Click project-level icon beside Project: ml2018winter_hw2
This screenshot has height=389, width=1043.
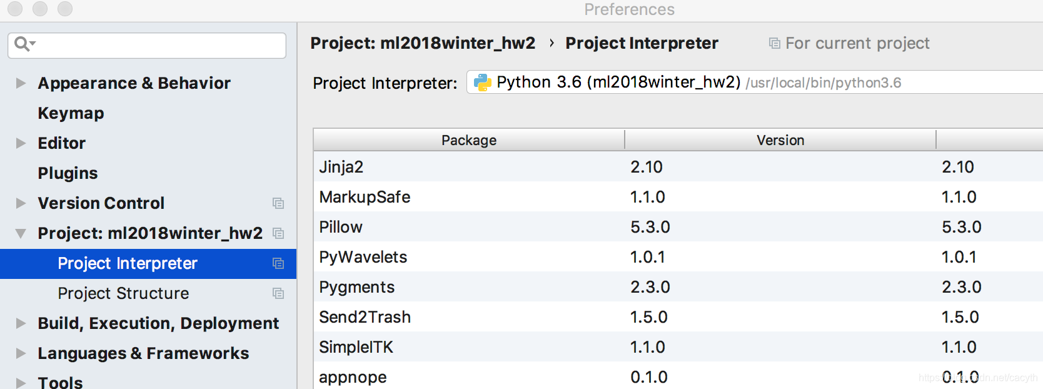tap(278, 233)
